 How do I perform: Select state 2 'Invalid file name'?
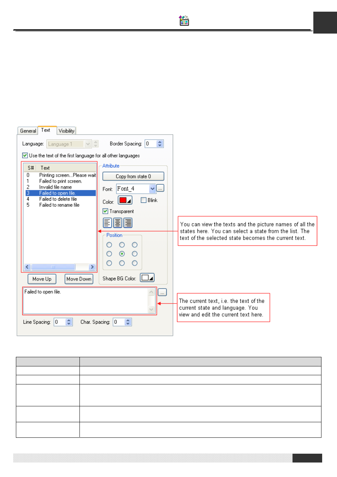pyautogui.click(x=61, y=187)
